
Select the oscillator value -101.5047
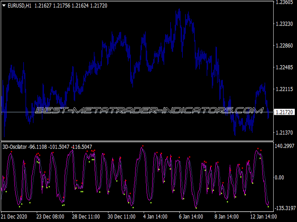click(59, 147)
